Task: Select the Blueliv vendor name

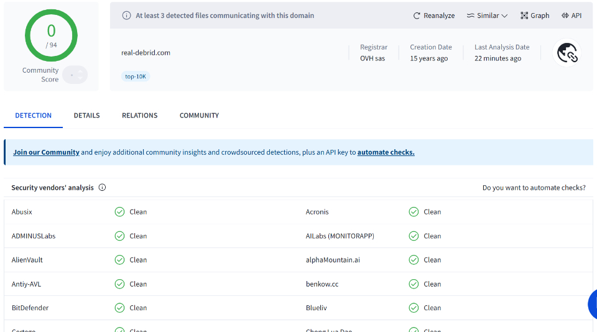Action: click(x=316, y=308)
